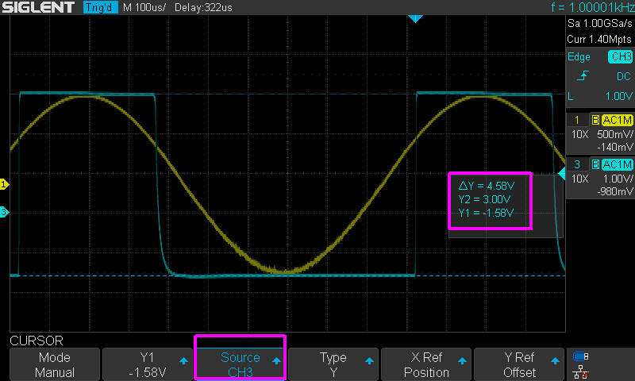Open the cursor Mode Manual menu
The image size is (635, 381).
pos(55,364)
